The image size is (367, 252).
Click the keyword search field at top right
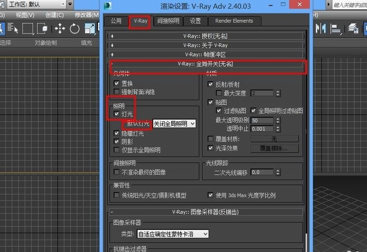coord(349,5)
